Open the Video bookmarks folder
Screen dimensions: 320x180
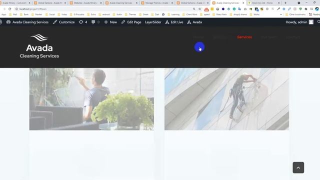click(x=62, y=14)
